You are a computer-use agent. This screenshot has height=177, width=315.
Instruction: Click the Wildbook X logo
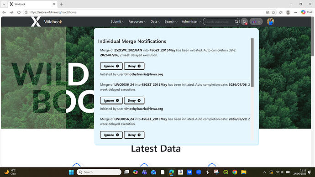[36, 21]
